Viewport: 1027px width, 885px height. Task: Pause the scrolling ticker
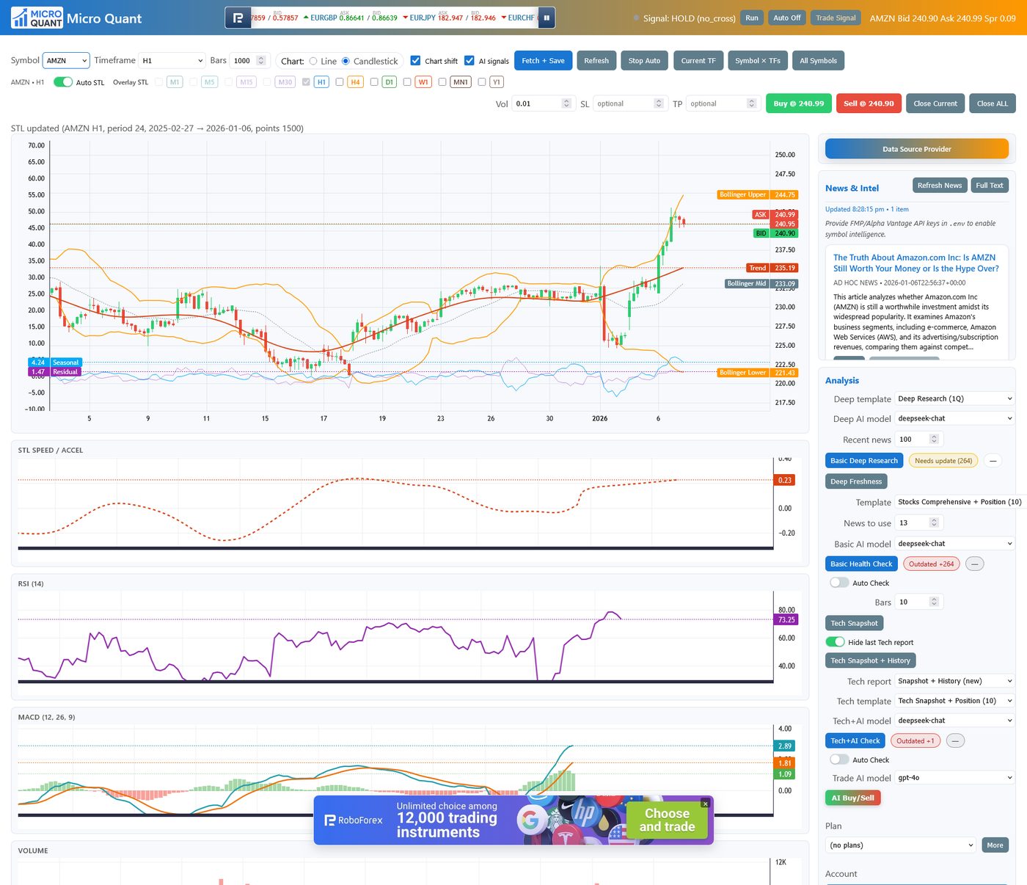pyautogui.click(x=547, y=18)
